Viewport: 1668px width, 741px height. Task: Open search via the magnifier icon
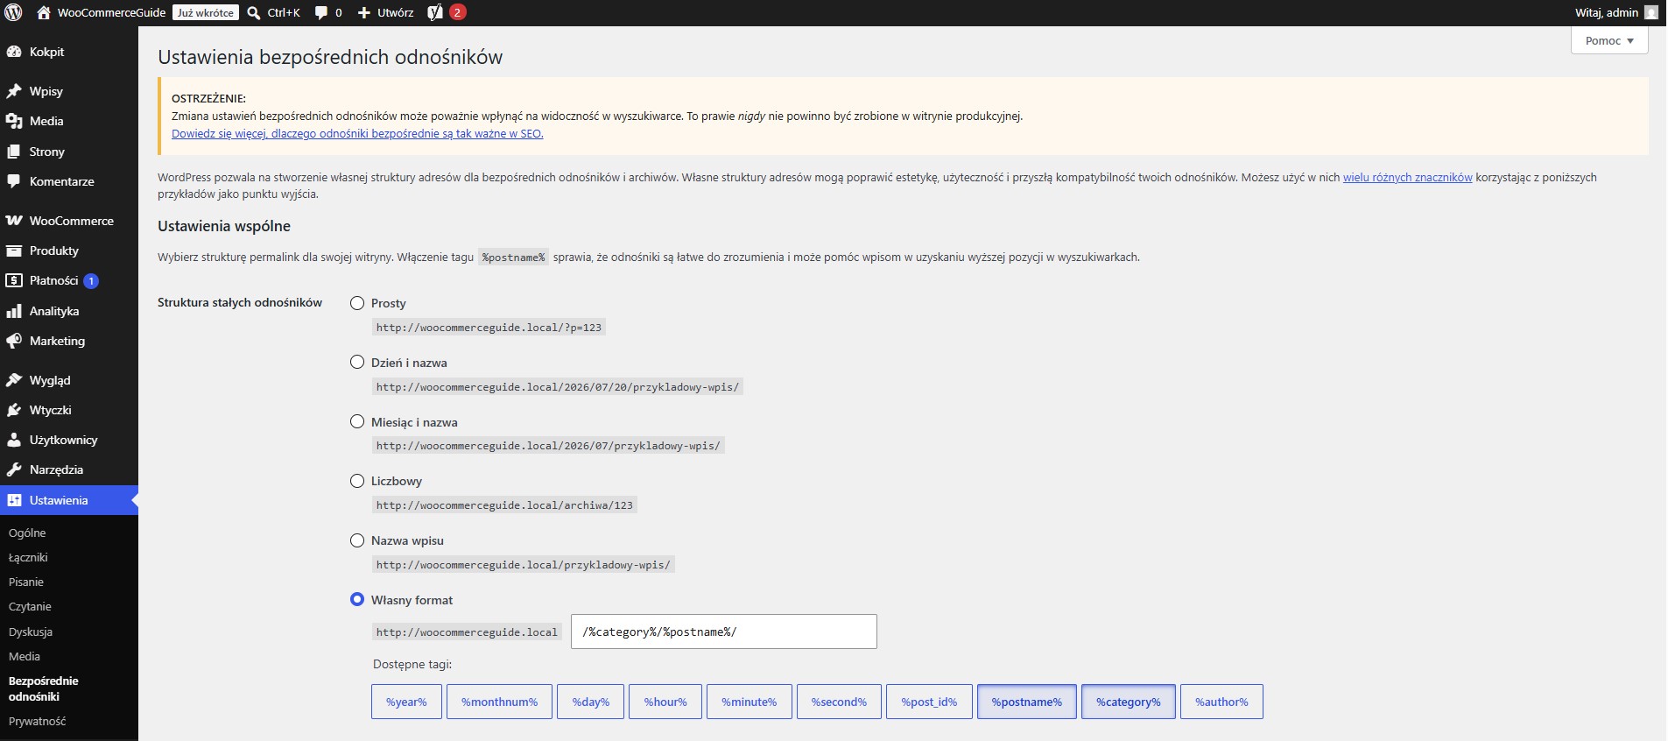point(254,12)
